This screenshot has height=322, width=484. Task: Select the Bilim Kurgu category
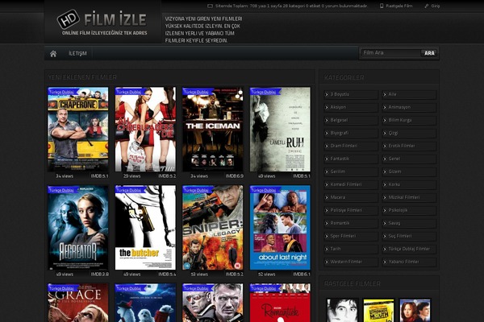click(409, 120)
